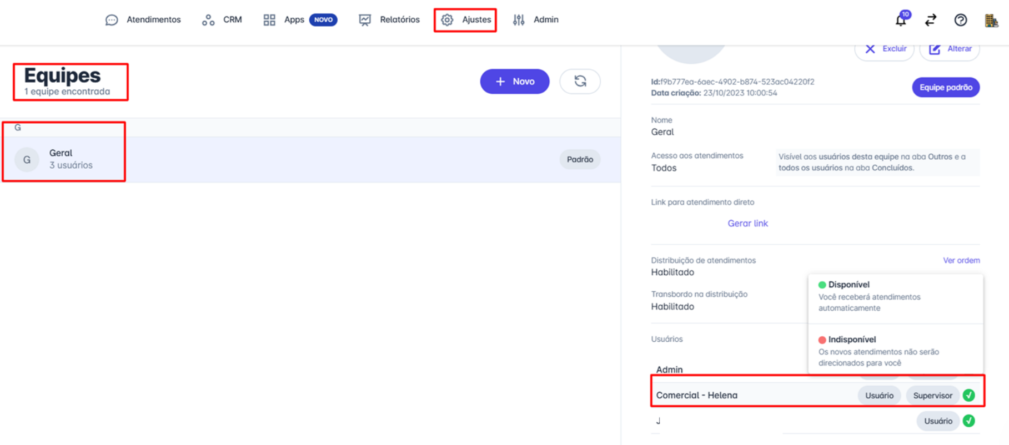Open the help question mark icon
This screenshot has width=1009, height=445.
961,20
